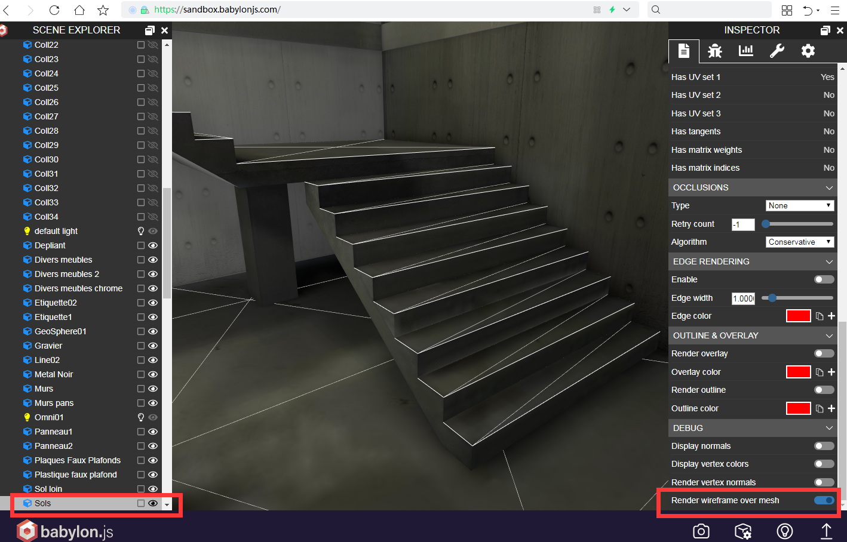
Task: Hide the Sols mesh with its eye icon
Action: coord(154,503)
